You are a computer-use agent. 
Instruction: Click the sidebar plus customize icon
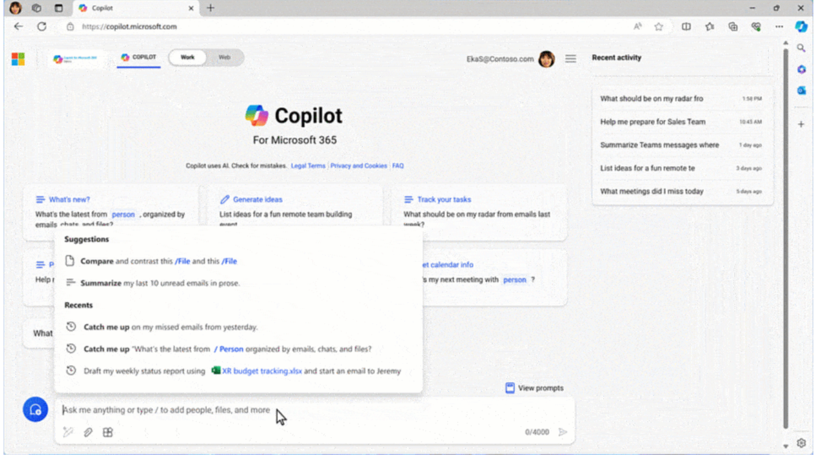[801, 124]
